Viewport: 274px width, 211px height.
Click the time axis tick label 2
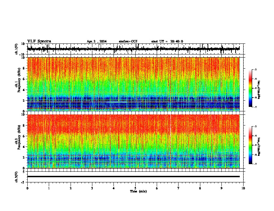(71, 188)
